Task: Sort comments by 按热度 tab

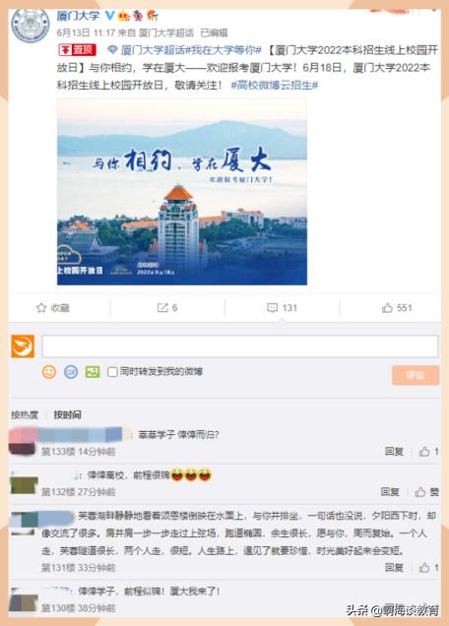Action: pyautogui.click(x=25, y=414)
